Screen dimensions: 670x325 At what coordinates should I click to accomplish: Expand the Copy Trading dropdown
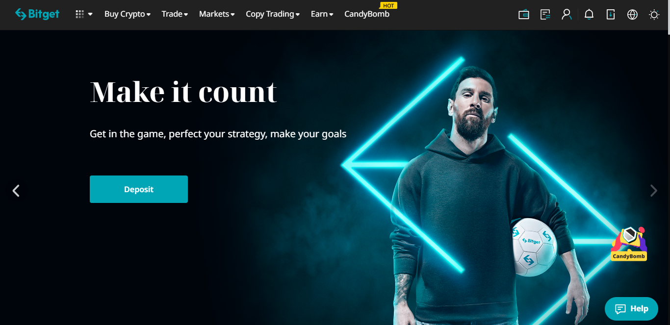pyautogui.click(x=273, y=14)
